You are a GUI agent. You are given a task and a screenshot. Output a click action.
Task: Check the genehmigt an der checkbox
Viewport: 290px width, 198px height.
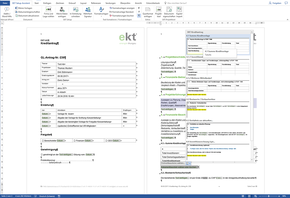[x=42, y=154]
